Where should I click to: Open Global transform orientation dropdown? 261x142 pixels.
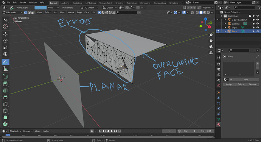pos(110,8)
